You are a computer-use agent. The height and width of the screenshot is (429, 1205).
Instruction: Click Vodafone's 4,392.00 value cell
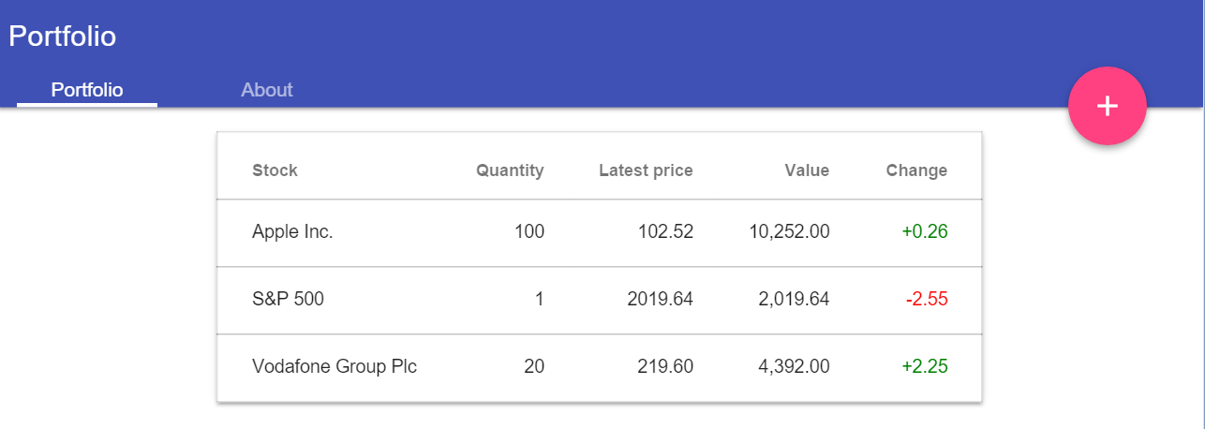(x=794, y=366)
